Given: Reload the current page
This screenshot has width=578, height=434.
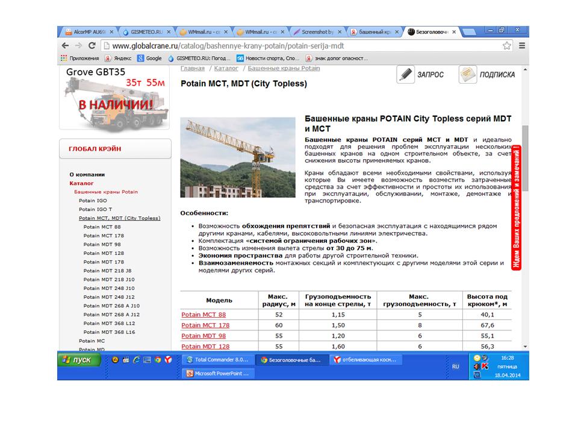Looking at the screenshot, I should 92,46.
